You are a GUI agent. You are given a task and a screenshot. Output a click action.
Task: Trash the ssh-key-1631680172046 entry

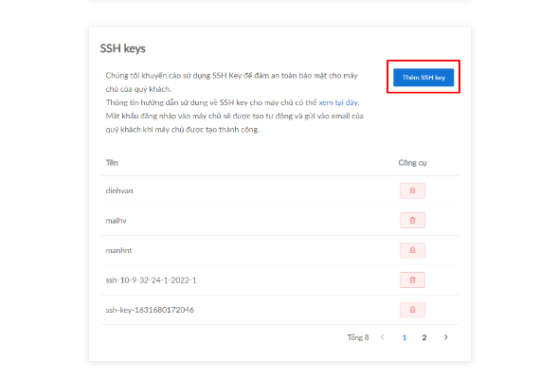click(412, 310)
